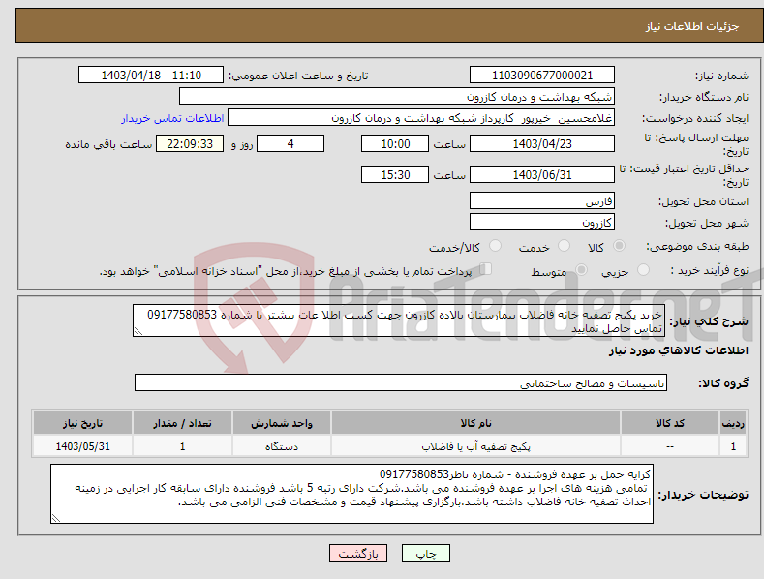
Task: Open اطلاعات تماس خریدار link
Action: click(x=172, y=118)
